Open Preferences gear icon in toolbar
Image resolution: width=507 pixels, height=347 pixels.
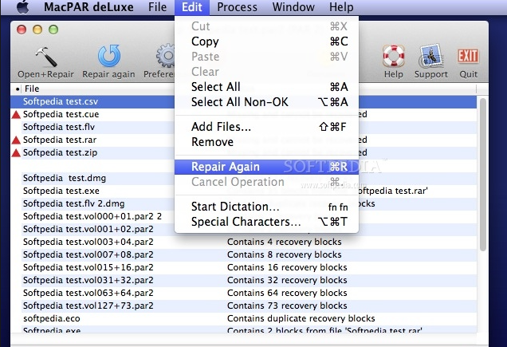click(166, 56)
